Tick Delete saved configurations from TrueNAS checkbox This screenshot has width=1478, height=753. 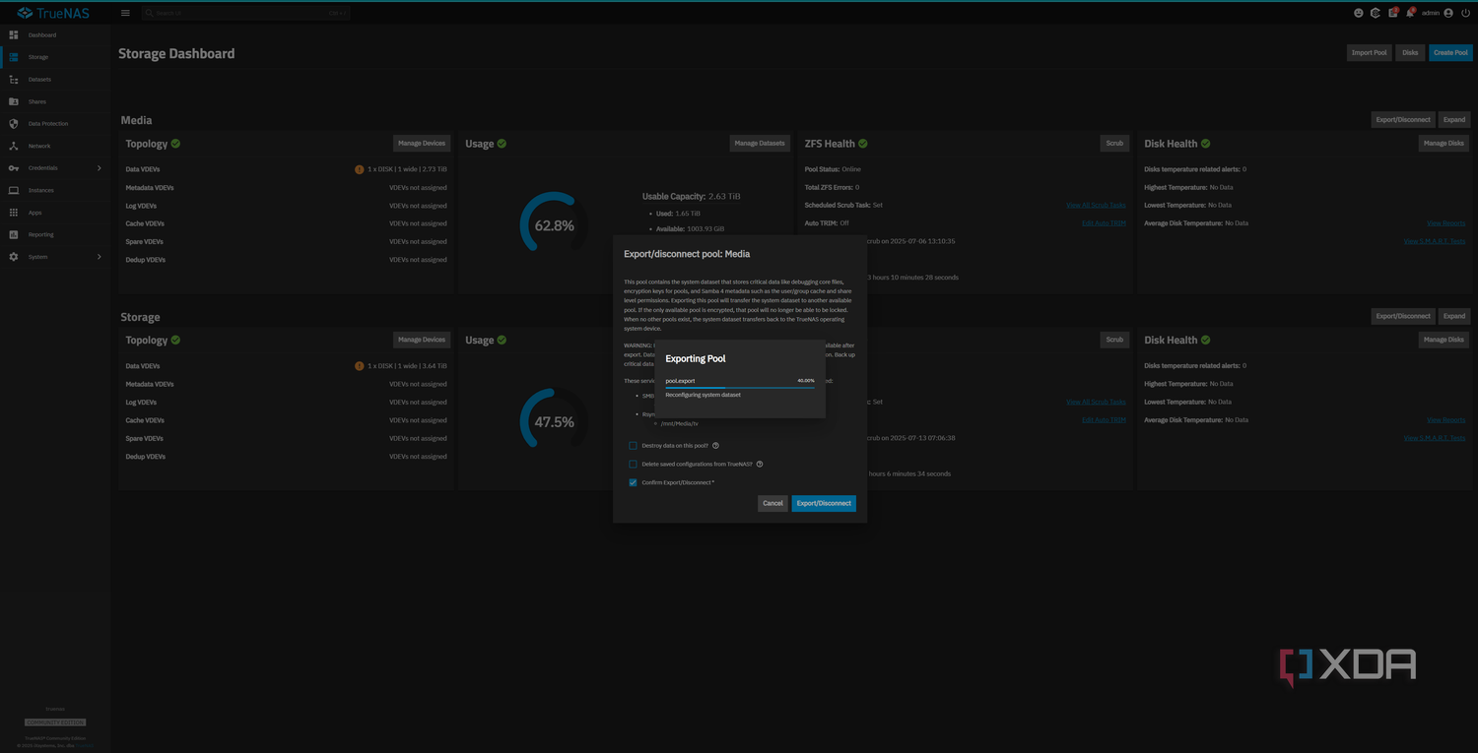point(633,464)
